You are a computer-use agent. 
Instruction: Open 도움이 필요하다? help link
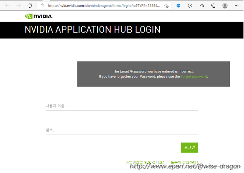pyautogui.click(x=185, y=162)
